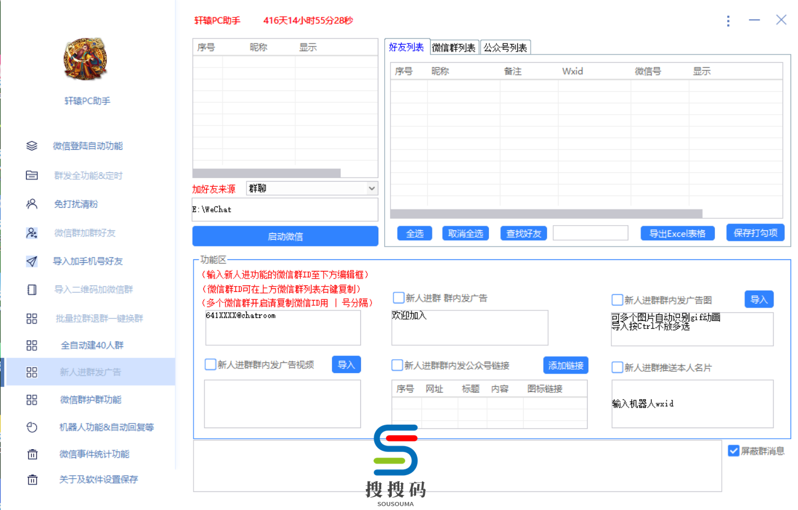The width and height of the screenshot is (798, 510).
Task: Click the 取消全选 button
Action: click(x=466, y=233)
